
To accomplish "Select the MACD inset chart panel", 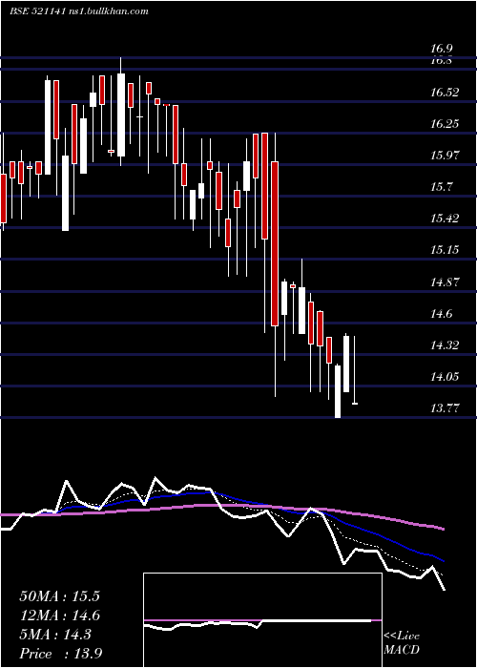I will [262, 620].
